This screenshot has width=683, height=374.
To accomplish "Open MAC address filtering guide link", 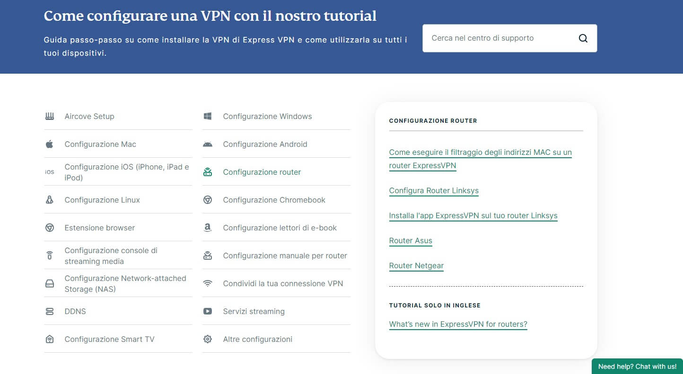I will click(480, 159).
